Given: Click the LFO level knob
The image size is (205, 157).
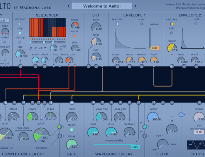Looking at the screenshot, I should tap(96, 42).
